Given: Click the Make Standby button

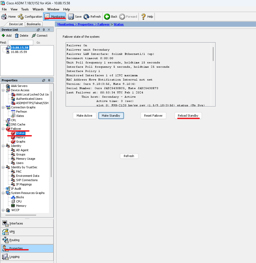Looking at the screenshot, I should click(x=111, y=116).
